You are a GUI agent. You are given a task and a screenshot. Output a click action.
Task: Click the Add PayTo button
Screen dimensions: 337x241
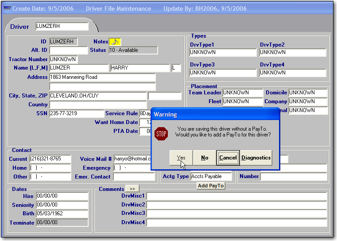point(211,186)
